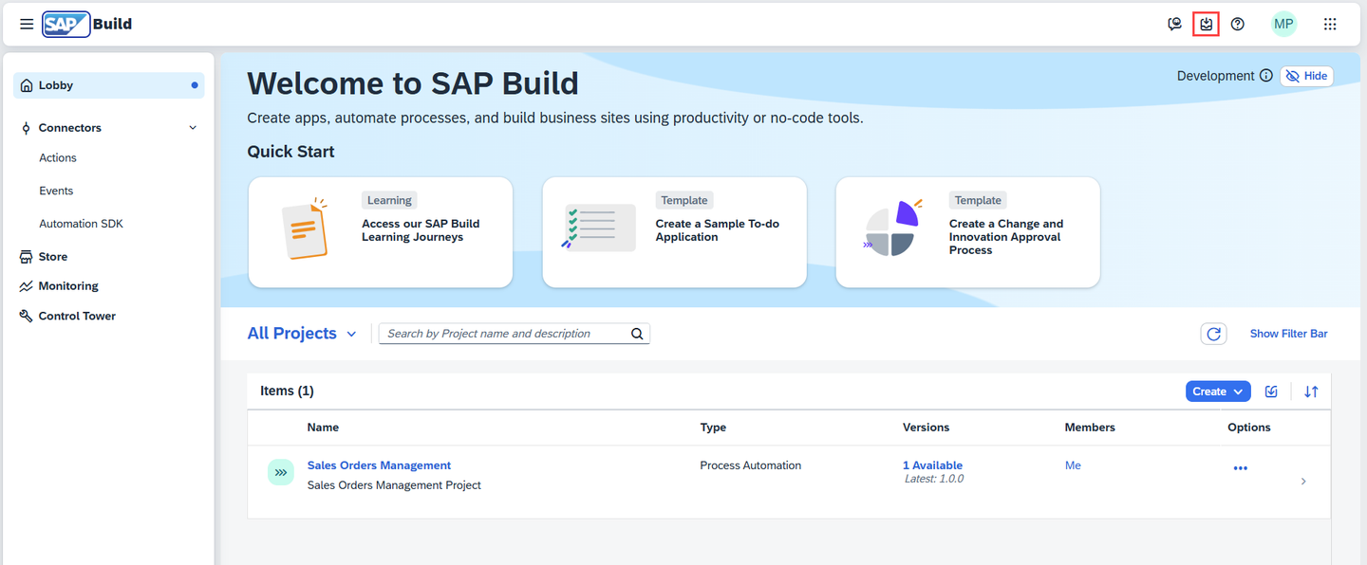Open Events under Connectors
The height and width of the screenshot is (565, 1367).
tap(56, 191)
